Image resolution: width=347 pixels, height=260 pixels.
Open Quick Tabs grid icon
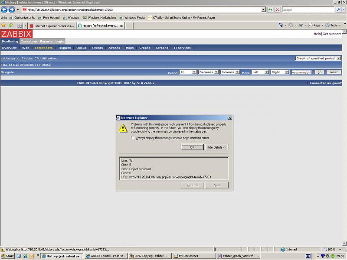[20, 26]
